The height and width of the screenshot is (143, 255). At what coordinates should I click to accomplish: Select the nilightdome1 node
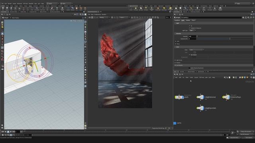[x=200, y=97]
